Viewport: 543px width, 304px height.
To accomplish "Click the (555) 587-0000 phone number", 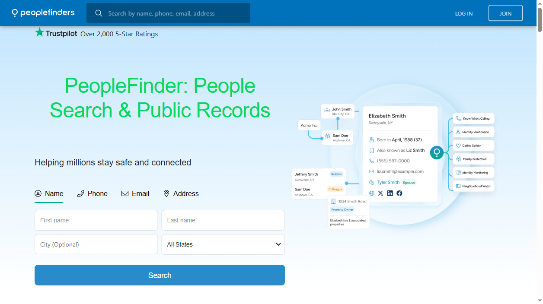I will coord(393,161).
